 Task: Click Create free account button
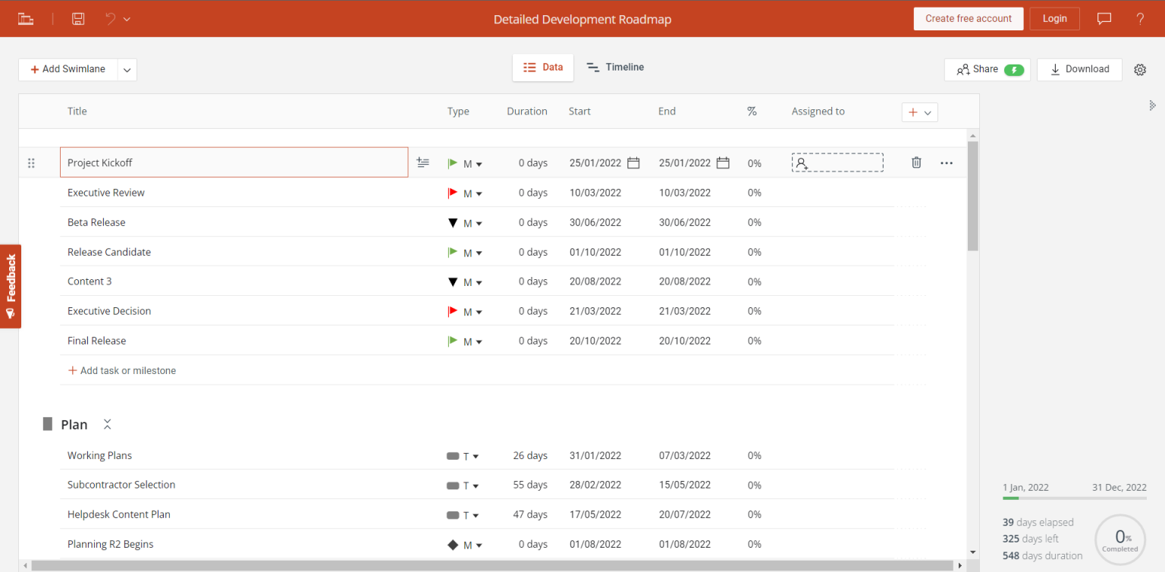click(968, 19)
